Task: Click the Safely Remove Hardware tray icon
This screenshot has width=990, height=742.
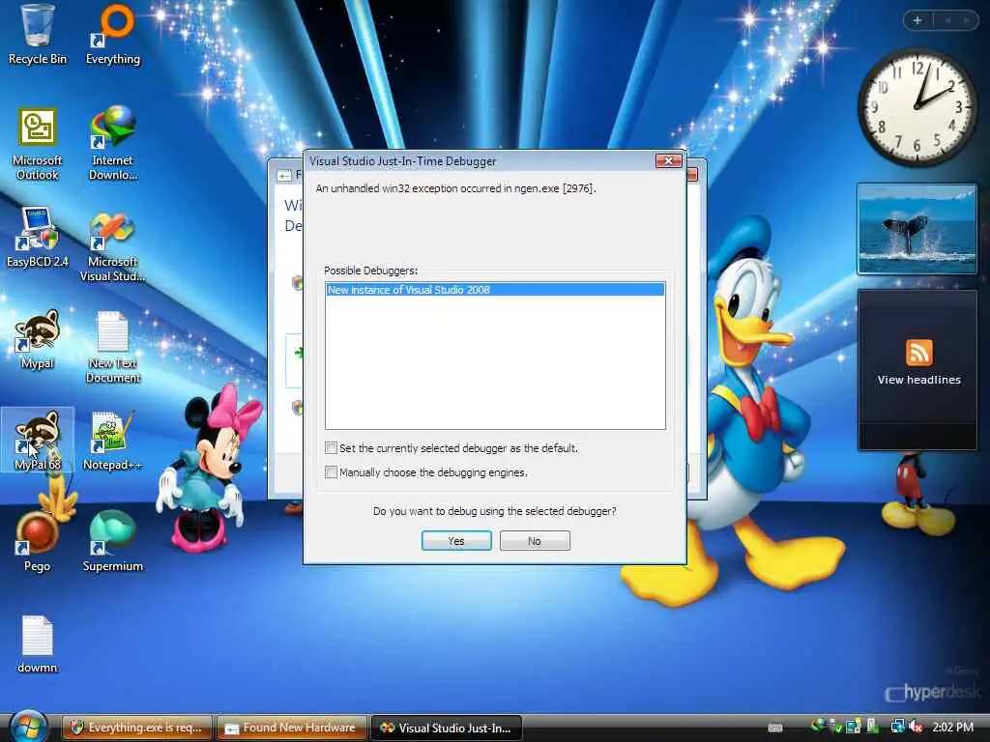Action: pos(836,727)
